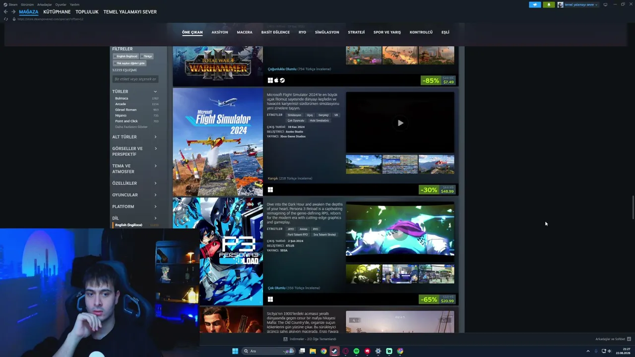This screenshot has width=635, height=357.
Task: Filter by the Nişancı genre
Action: pyautogui.click(x=121, y=116)
